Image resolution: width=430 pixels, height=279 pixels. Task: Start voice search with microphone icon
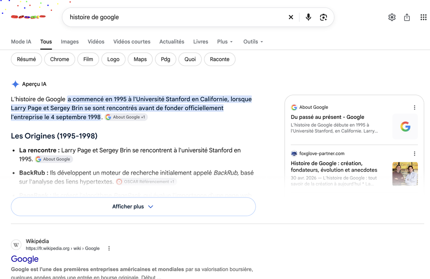tap(308, 17)
